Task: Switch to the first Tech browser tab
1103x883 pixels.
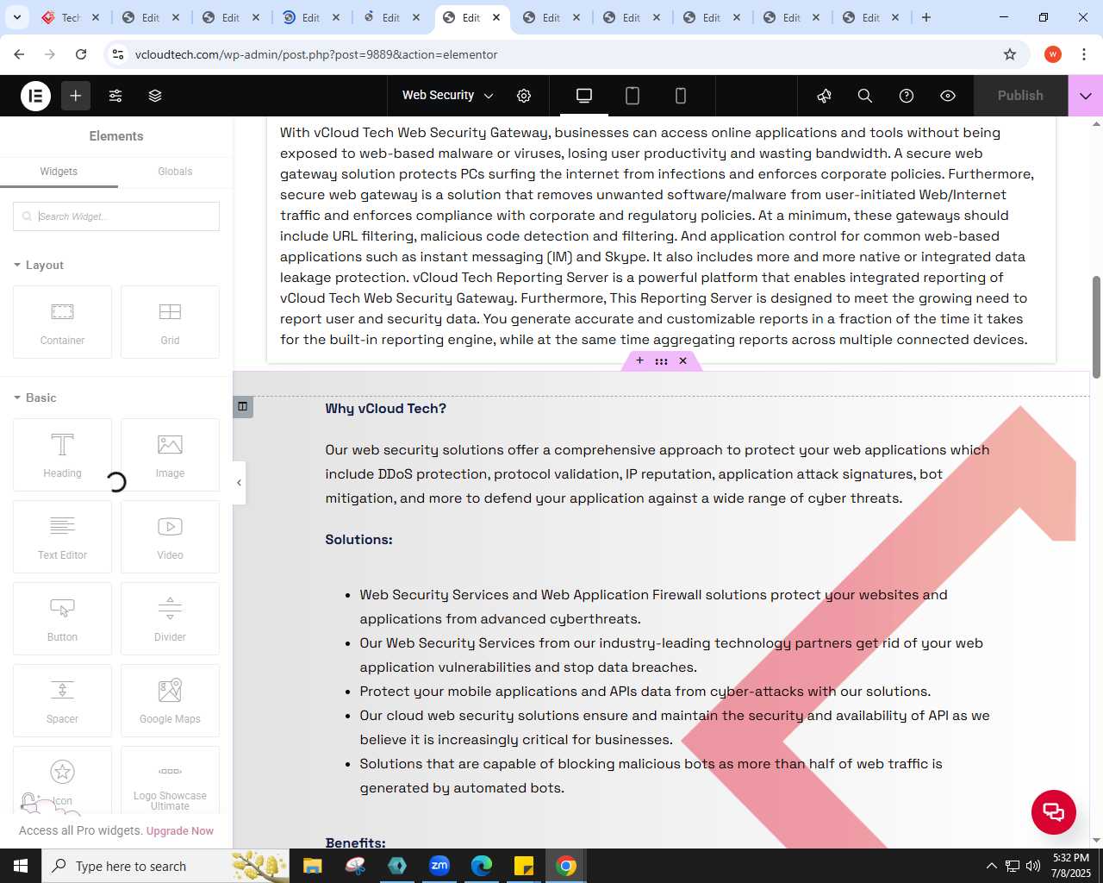Action: click(x=71, y=17)
